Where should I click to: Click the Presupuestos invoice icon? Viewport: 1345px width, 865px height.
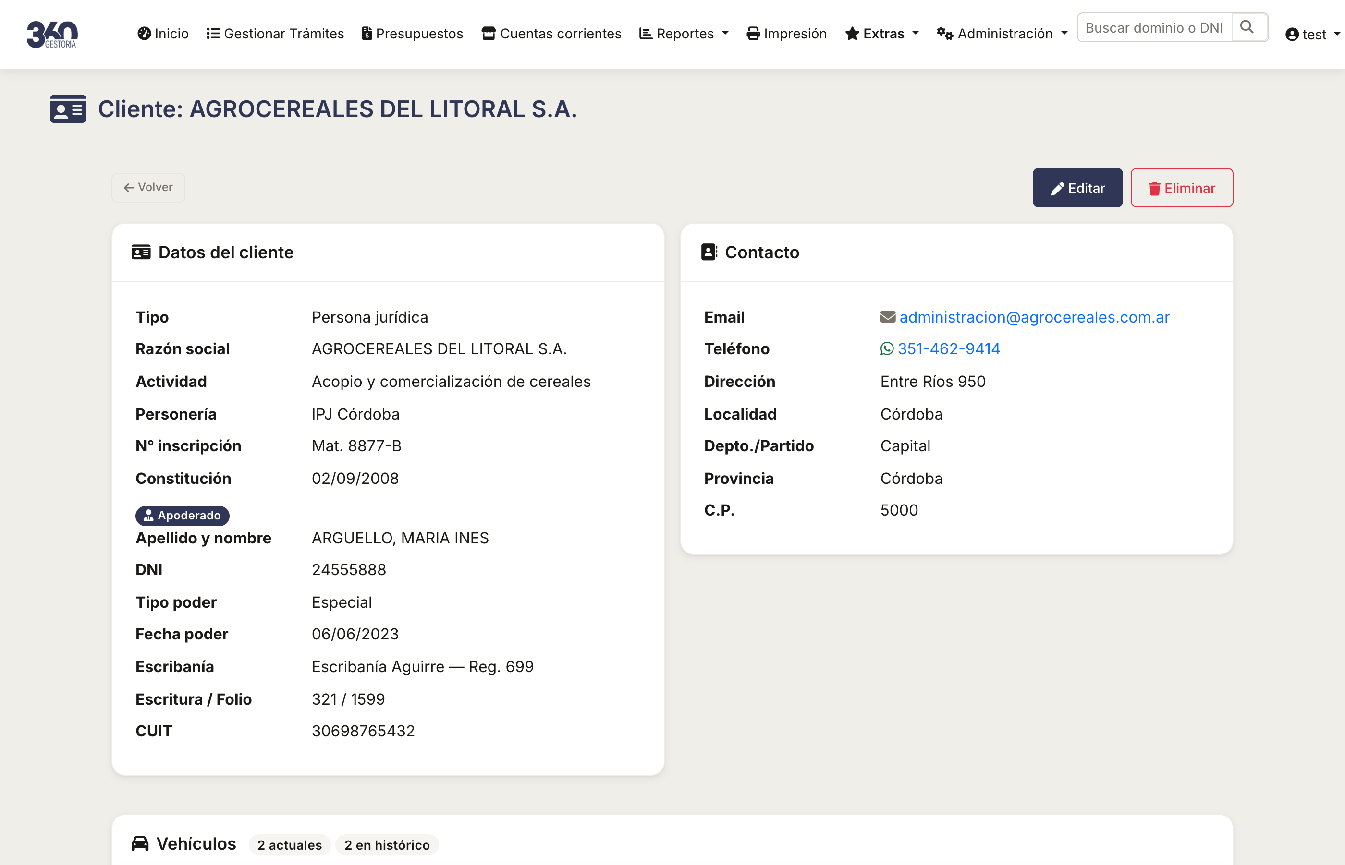click(367, 34)
